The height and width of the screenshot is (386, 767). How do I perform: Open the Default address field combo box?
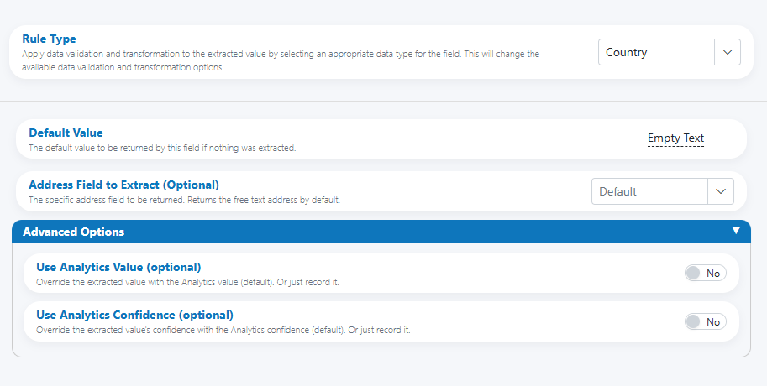pyautogui.click(x=662, y=191)
